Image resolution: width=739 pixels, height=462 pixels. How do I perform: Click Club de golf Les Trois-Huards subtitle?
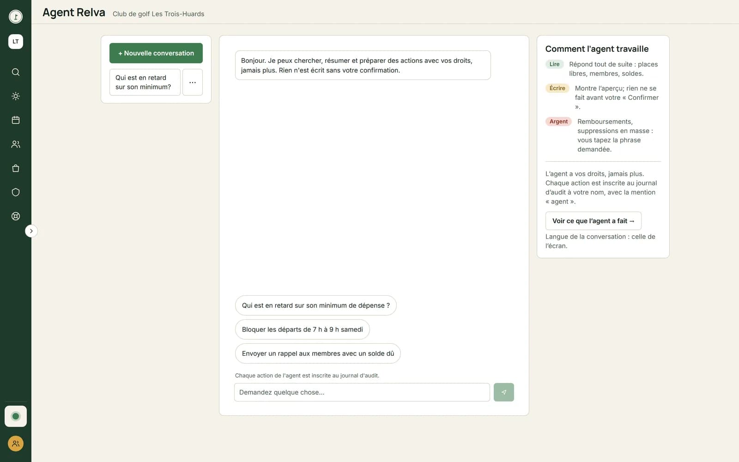[x=158, y=14]
